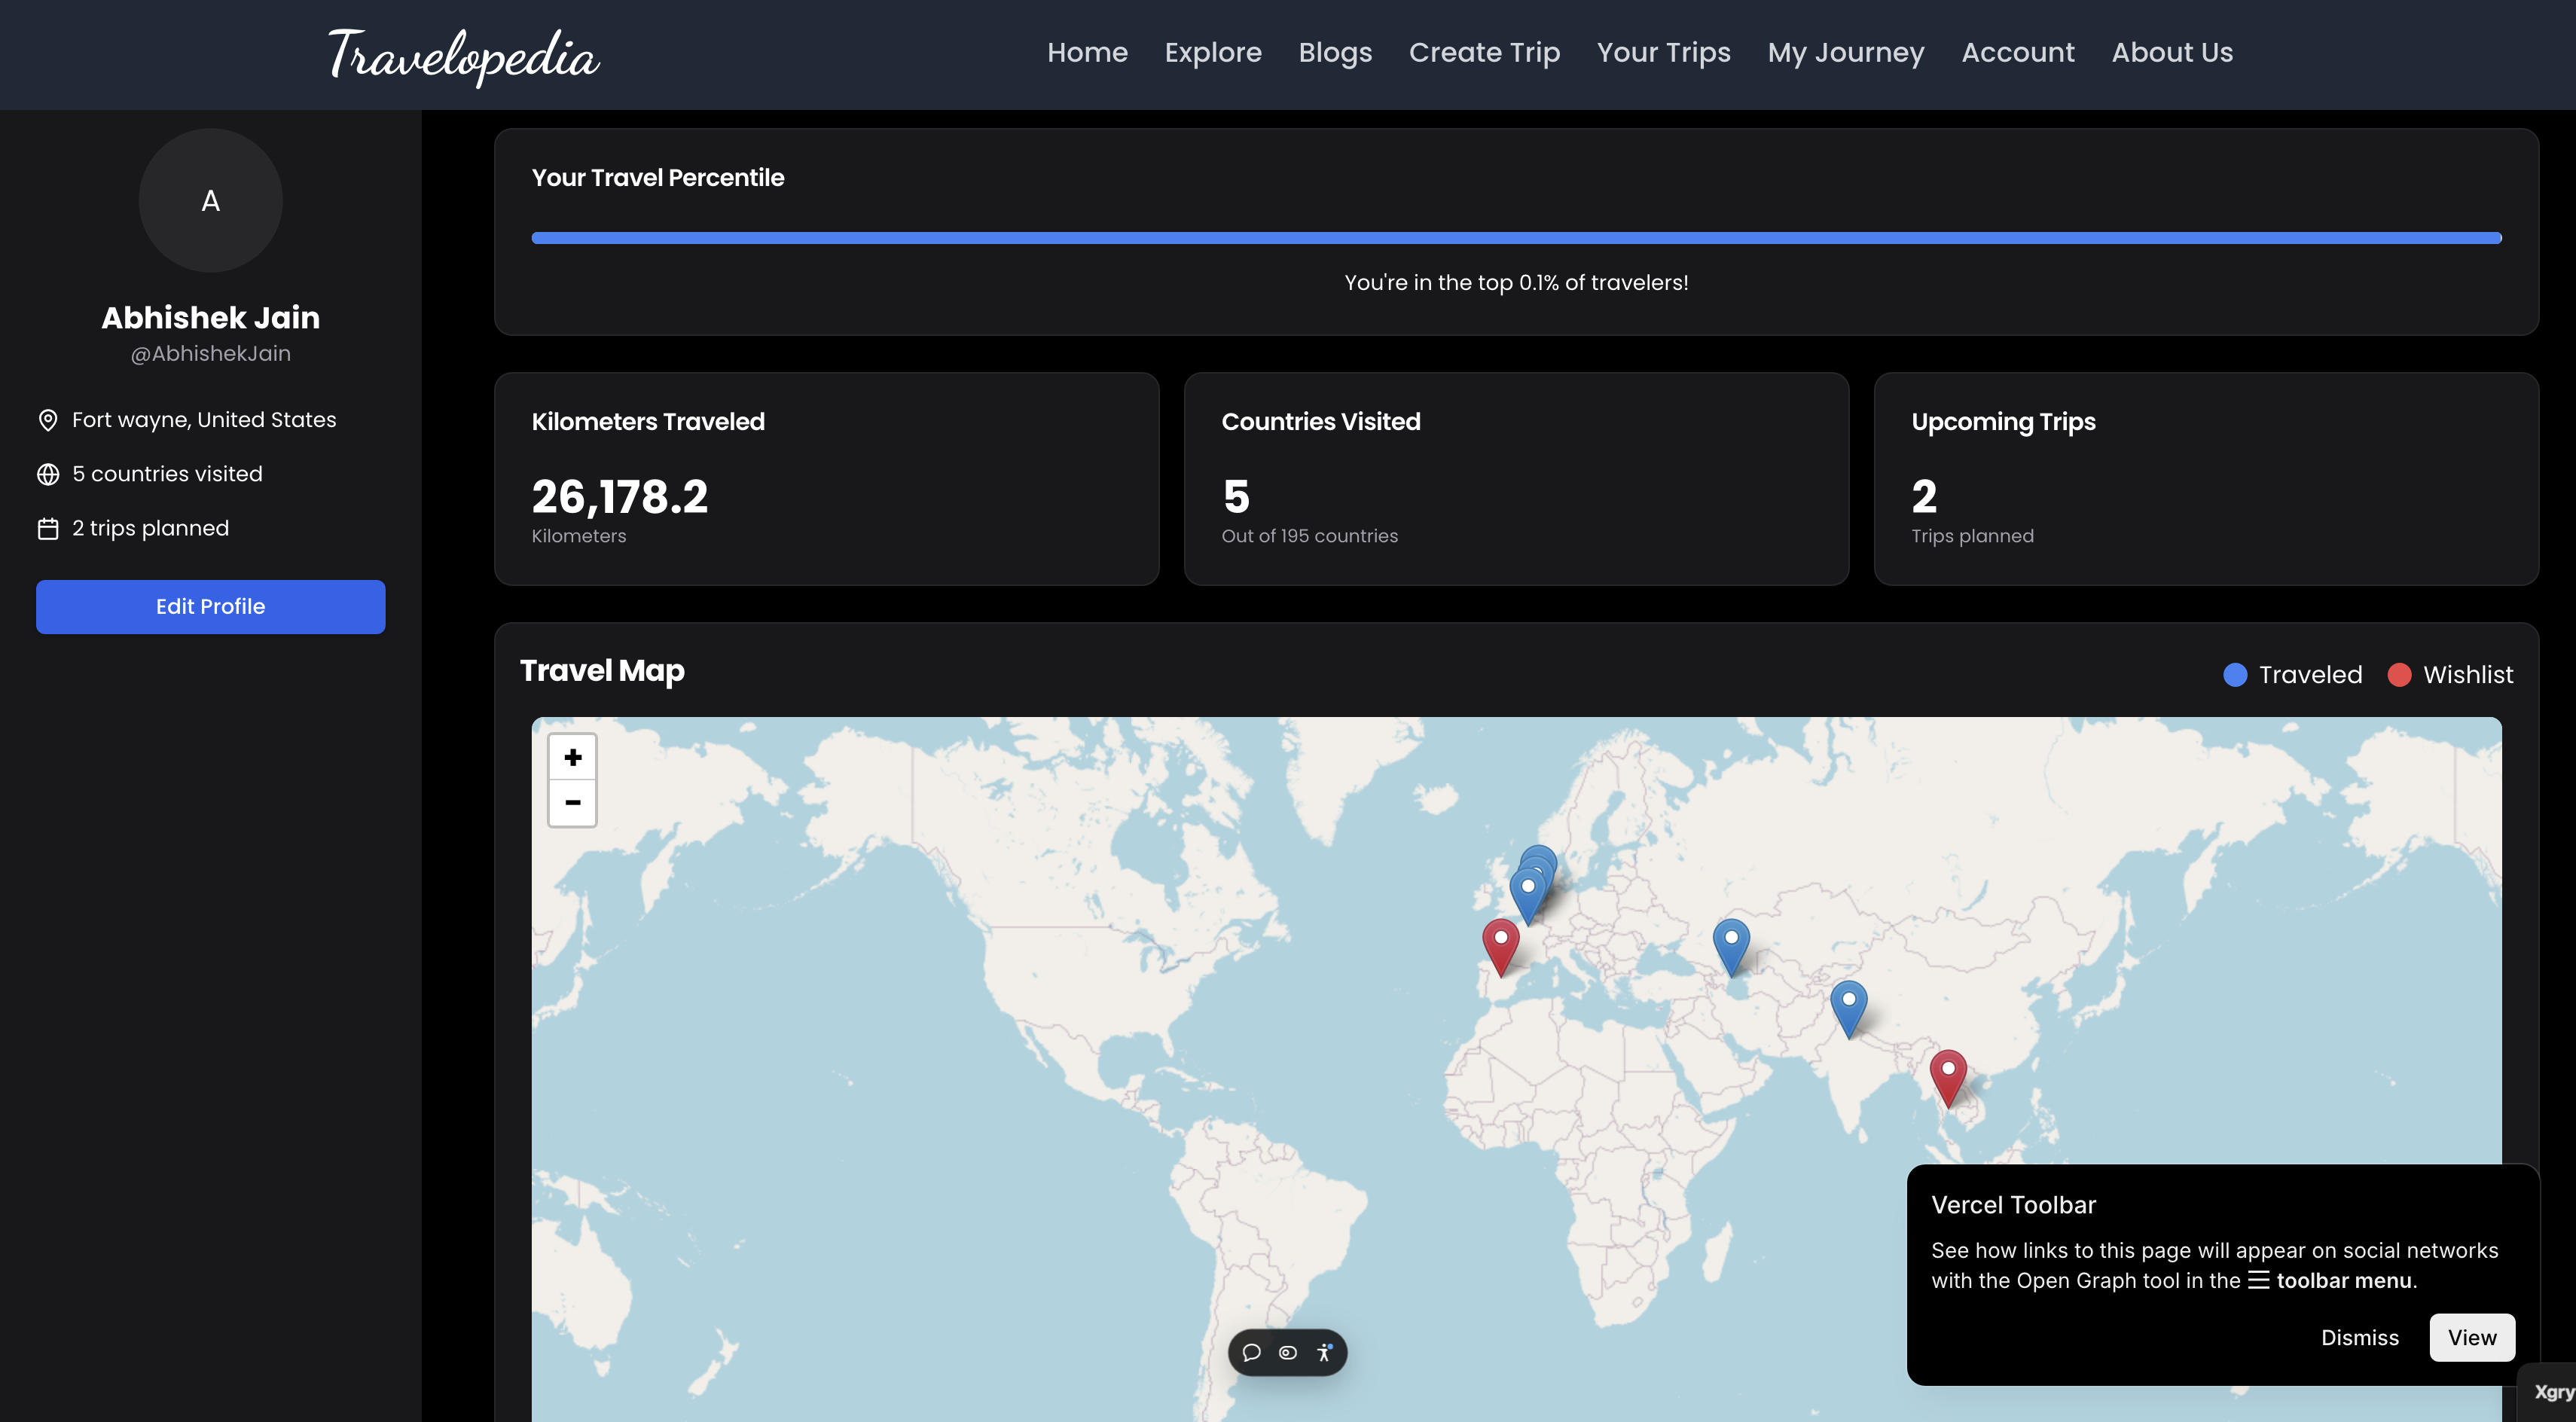Switch to My Journey page

click(x=1845, y=52)
